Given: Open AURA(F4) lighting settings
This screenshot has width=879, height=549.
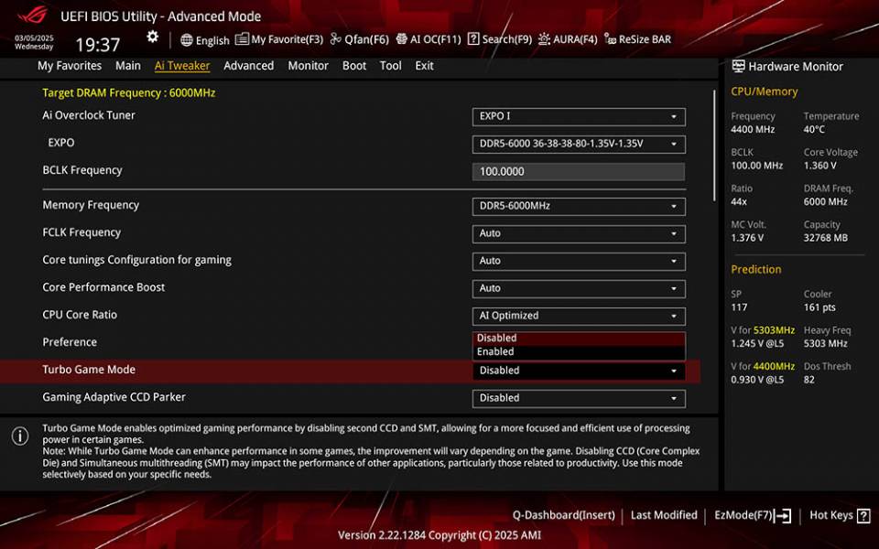Looking at the screenshot, I should point(568,39).
